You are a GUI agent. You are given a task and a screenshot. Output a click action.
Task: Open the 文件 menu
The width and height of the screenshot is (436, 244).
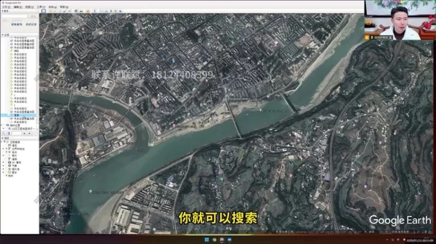click(6, 7)
